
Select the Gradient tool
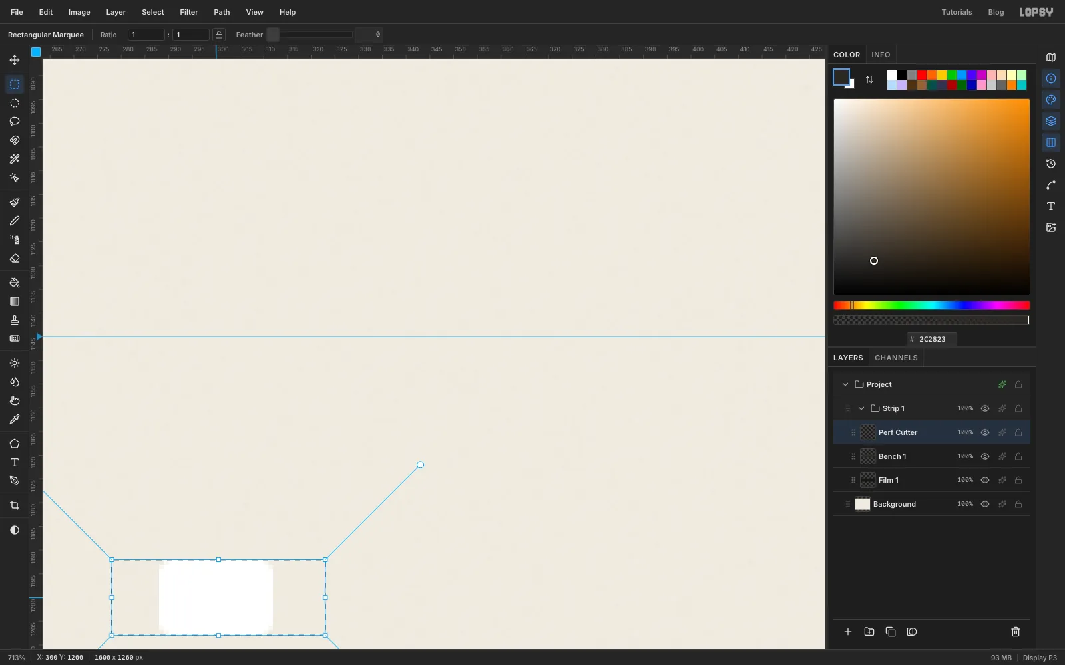point(15,301)
